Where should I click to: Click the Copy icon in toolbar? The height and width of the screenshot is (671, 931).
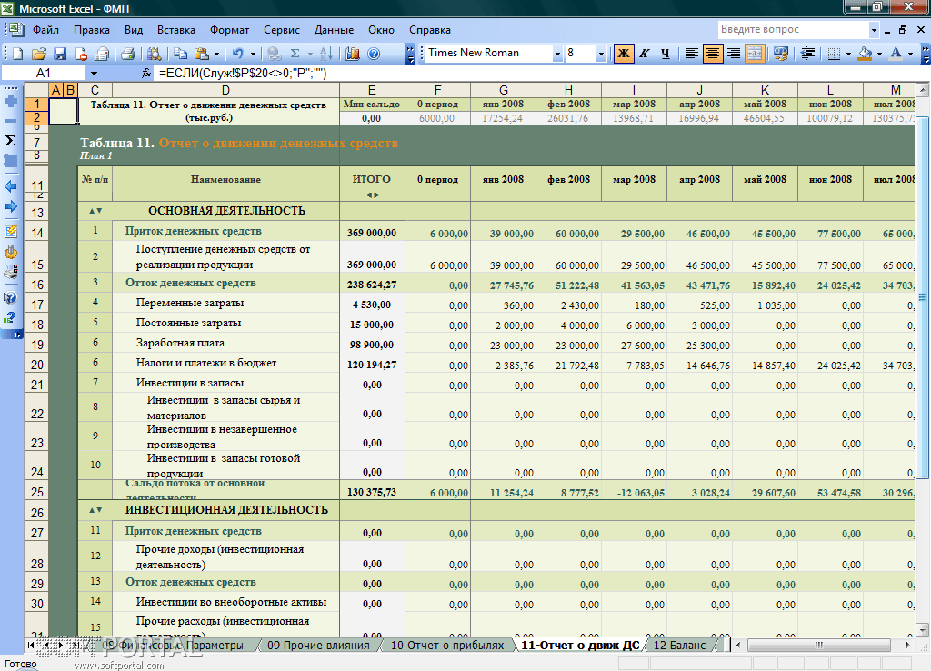180,54
